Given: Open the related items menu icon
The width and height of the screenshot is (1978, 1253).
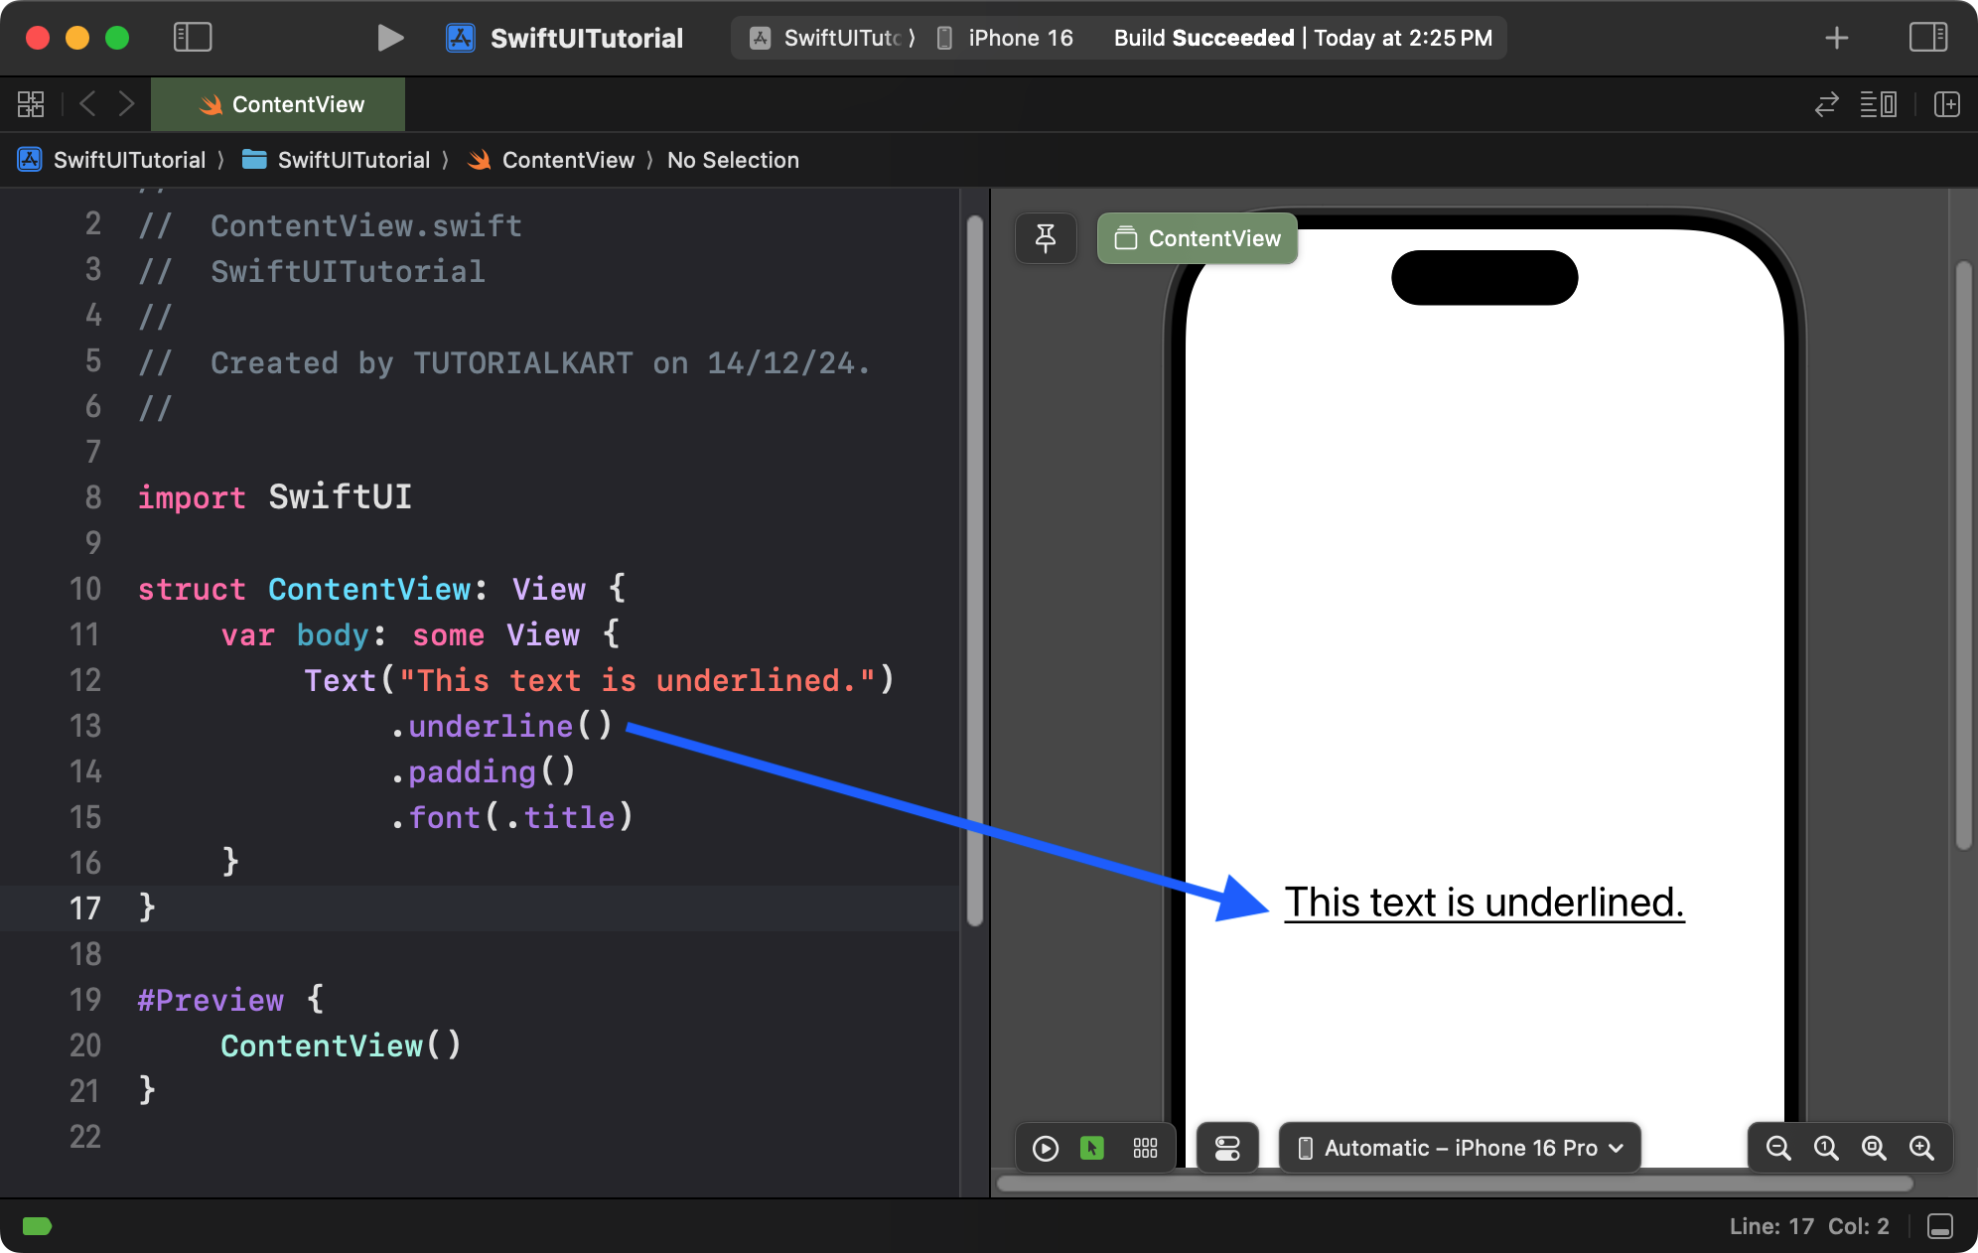Looking at the screenshot, I should [x=31, y=104].
